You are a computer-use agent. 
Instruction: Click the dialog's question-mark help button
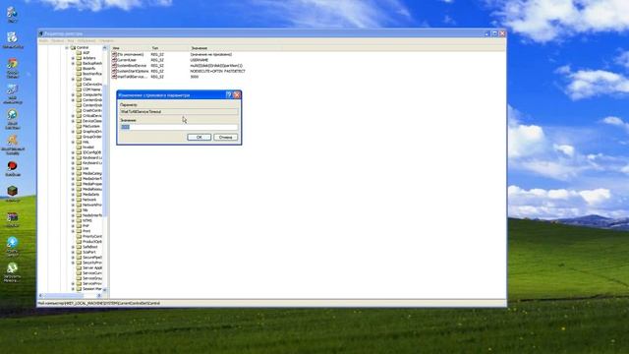pos(229,95)
